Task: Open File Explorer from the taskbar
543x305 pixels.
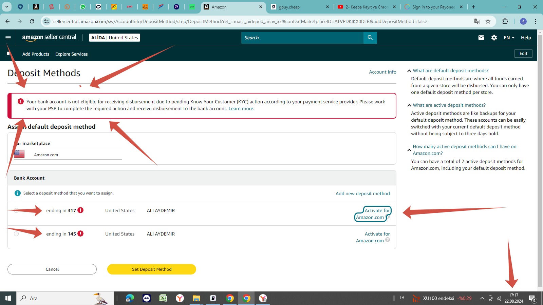Action: [x=196, y=298]
